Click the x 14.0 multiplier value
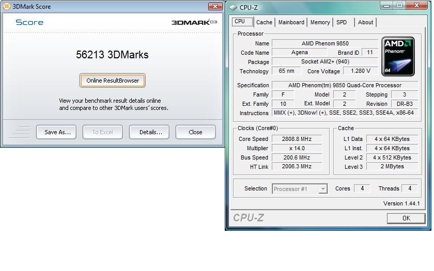This screenshot has height=271, width=434. (x=297, y=148)
